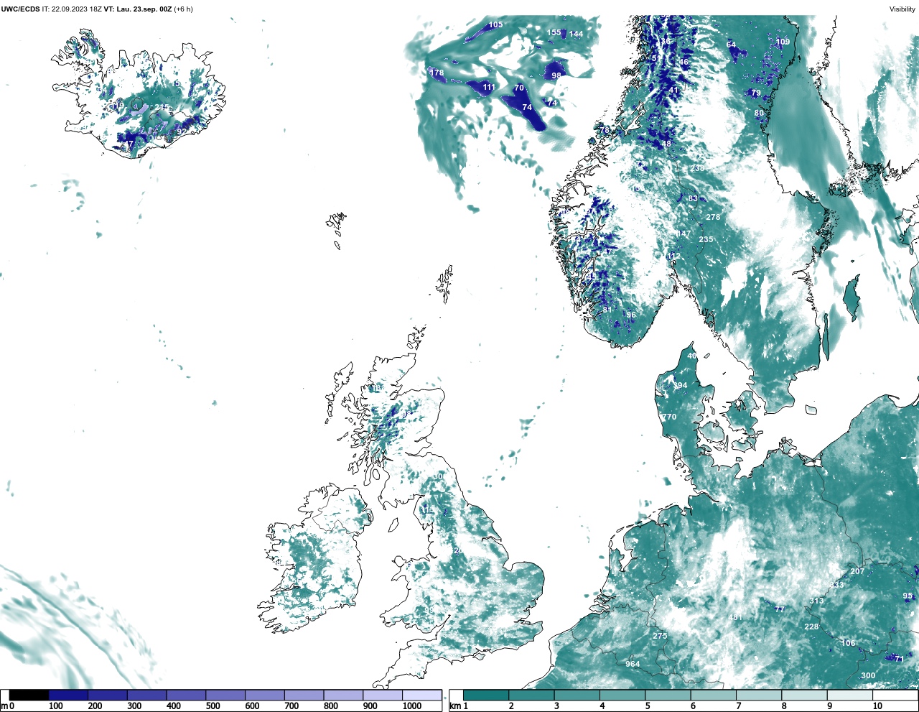Click the '80' visibility value on the map
The width and height of the screenshot is (919, 712).
tap(759, 113)
